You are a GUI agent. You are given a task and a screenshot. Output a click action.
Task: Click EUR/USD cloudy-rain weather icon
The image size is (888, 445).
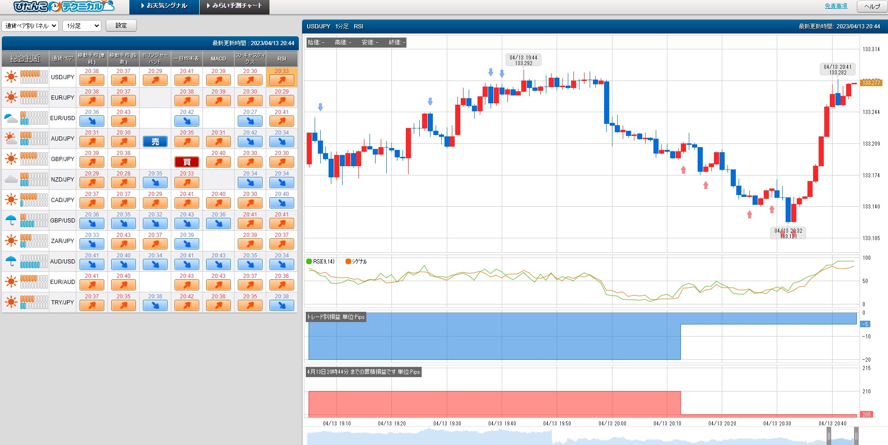pos(11,118)
